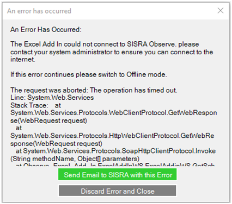This screenshot has height=204, width=232.
Task: Click the SoapHttpClientProtocol.Invoke stack line
Action: coord(115,151)
